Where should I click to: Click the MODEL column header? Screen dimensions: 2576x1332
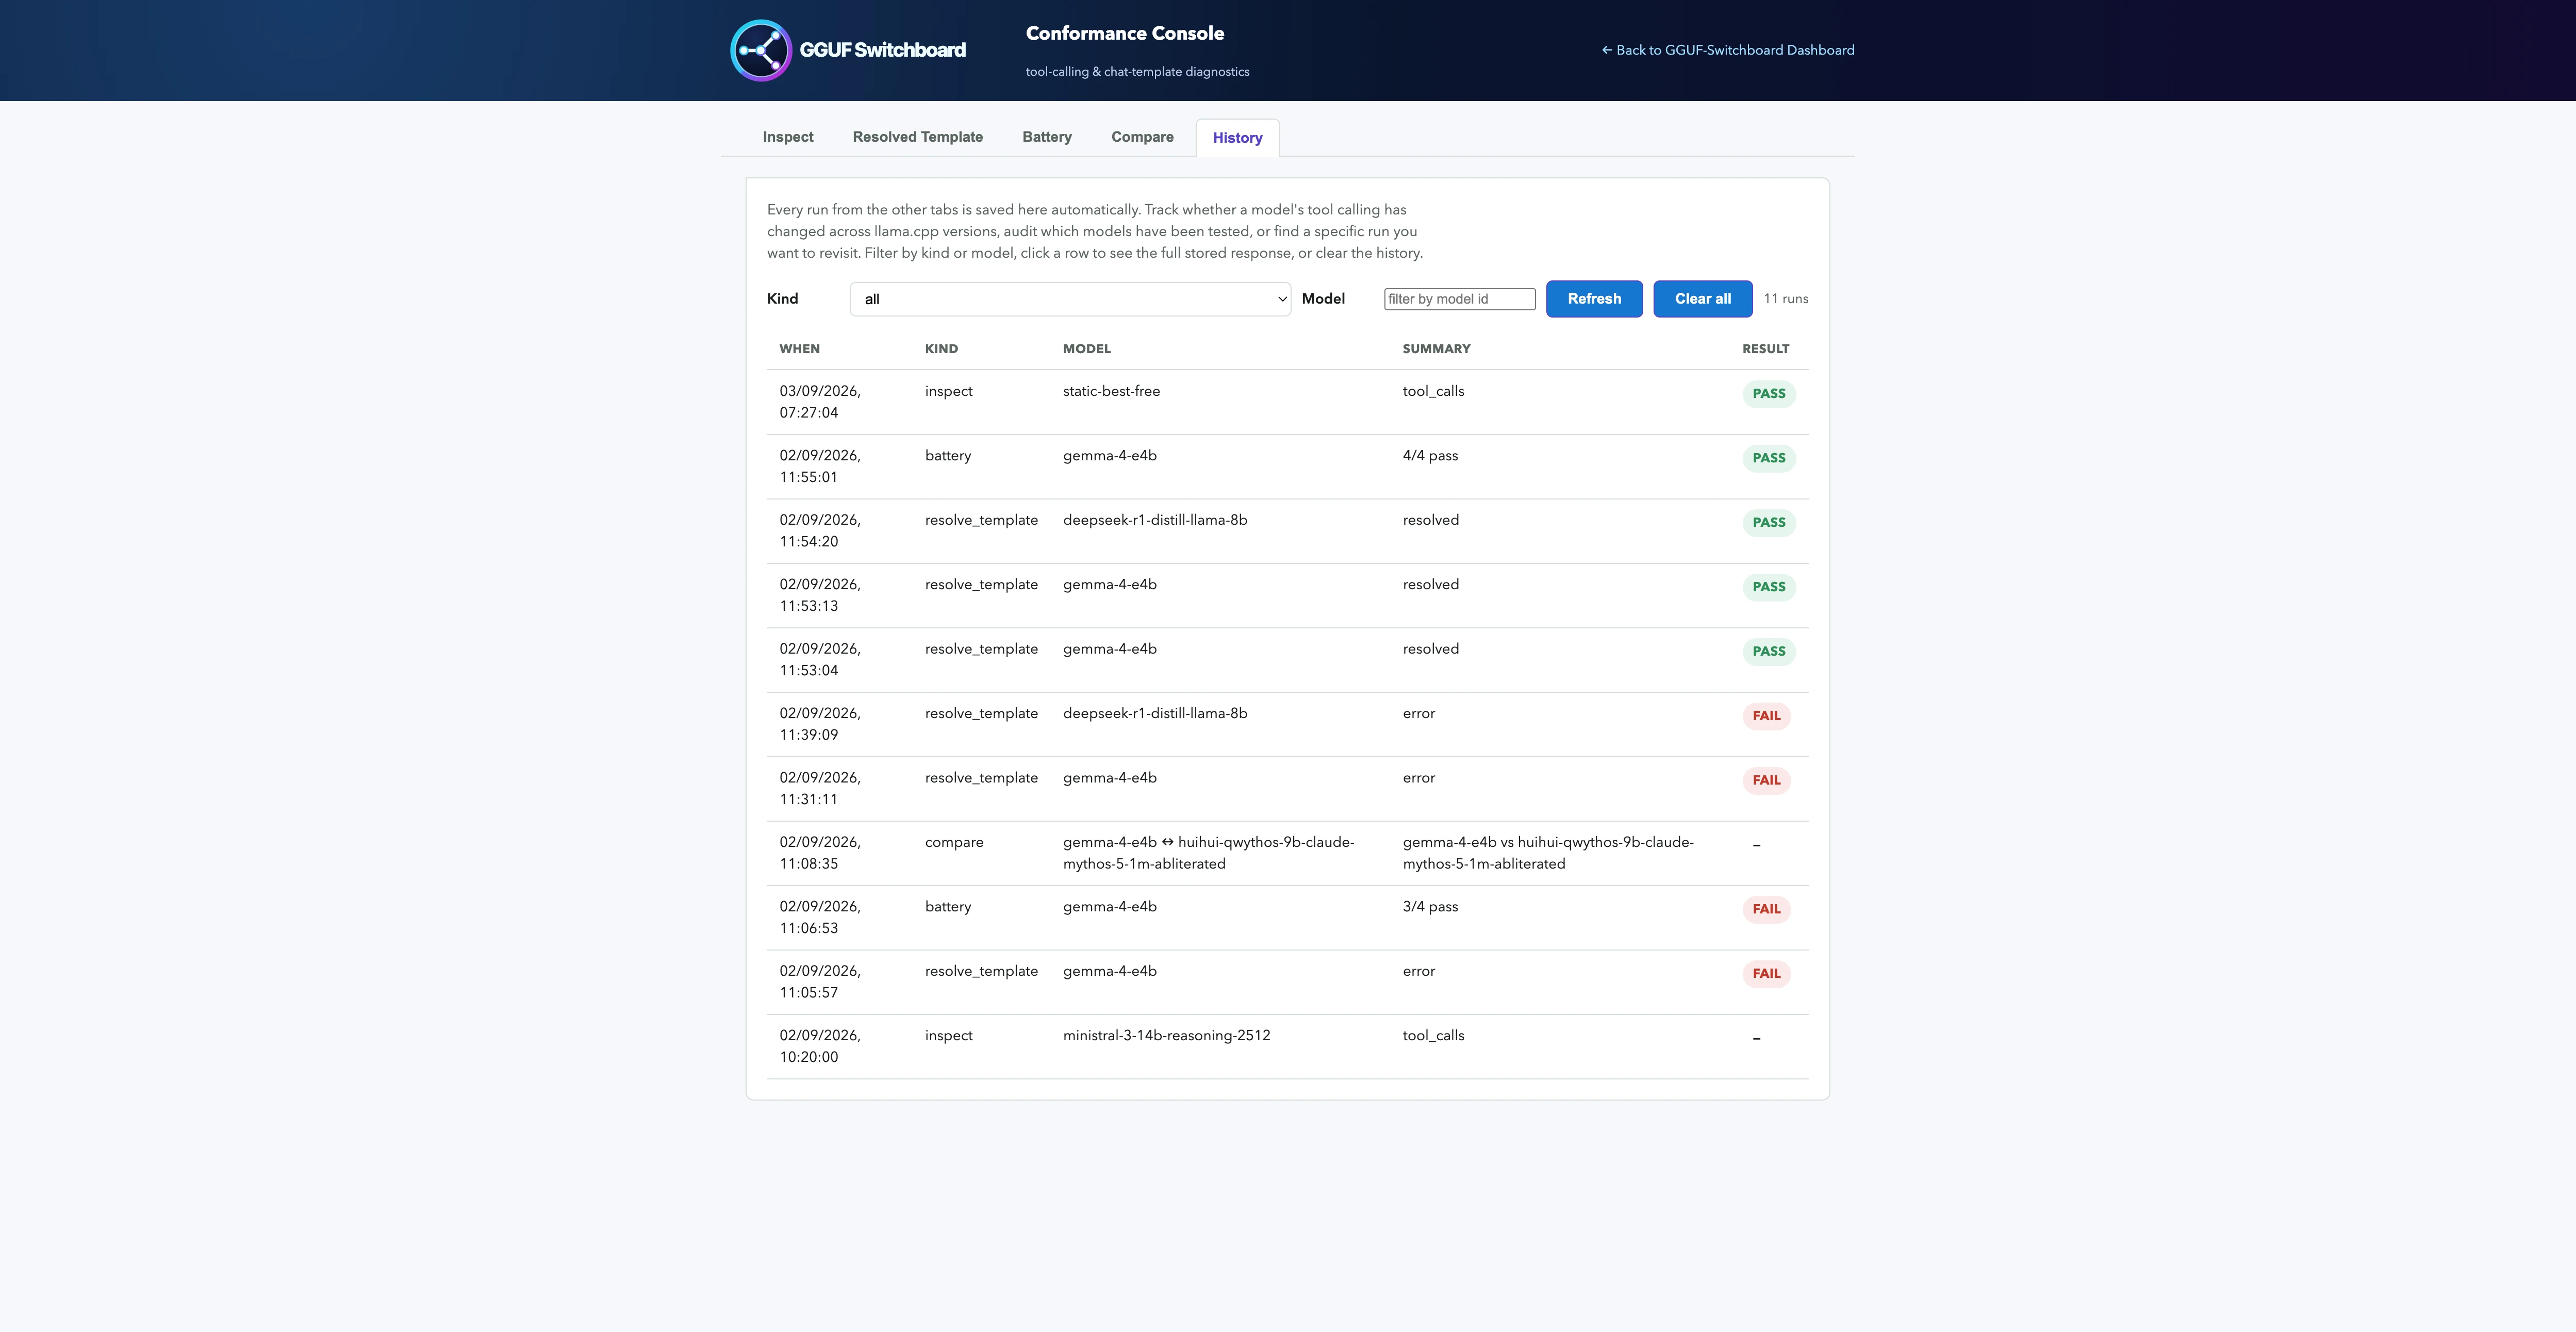[1086, 349]
